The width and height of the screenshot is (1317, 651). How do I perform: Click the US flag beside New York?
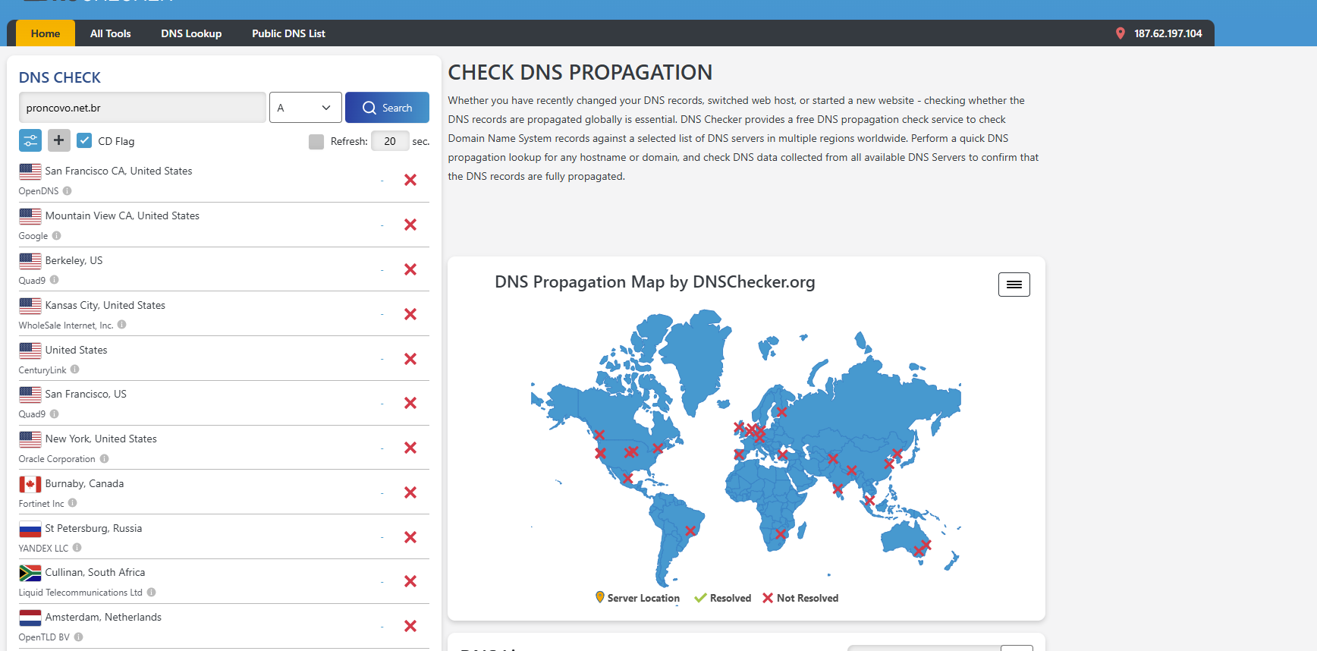click(x=30, y=439)
